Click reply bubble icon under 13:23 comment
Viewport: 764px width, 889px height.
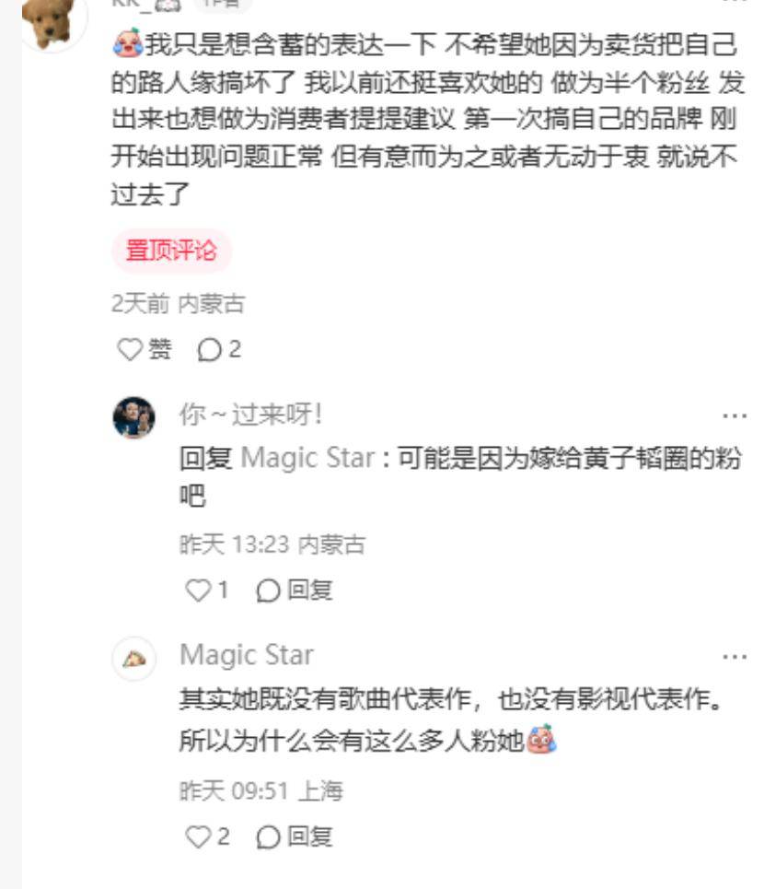click(x=268, y=591)
